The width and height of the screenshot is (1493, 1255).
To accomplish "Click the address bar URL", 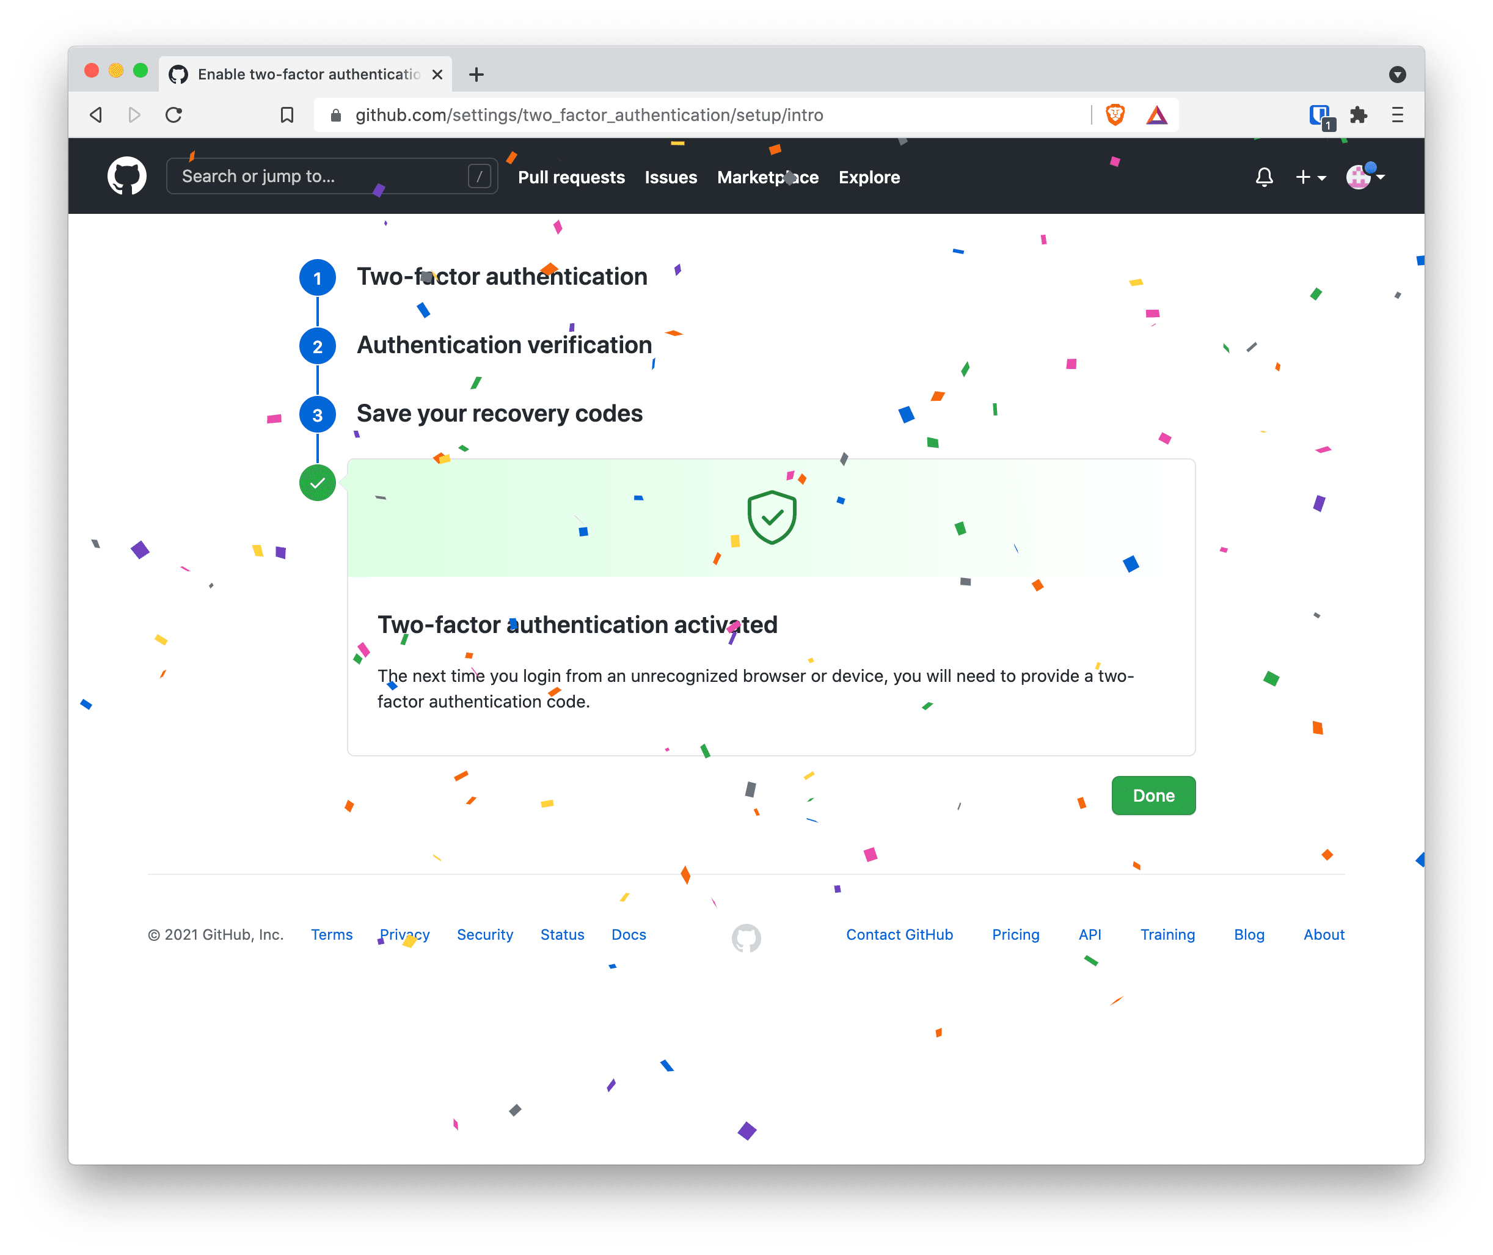I will pos(589,114).
